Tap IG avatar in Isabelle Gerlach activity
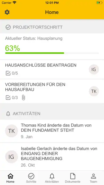 point(11,157)
